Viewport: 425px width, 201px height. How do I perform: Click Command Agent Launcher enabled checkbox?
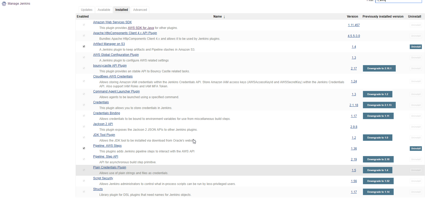coord(84,94)
